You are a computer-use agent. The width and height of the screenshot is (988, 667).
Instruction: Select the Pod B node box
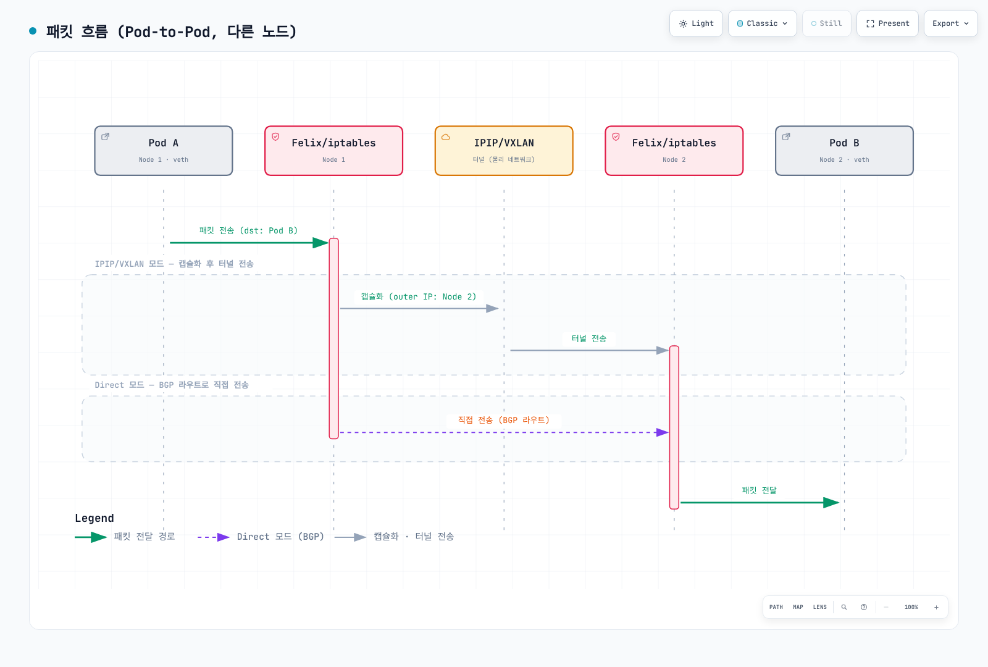[x=844, y=151]
